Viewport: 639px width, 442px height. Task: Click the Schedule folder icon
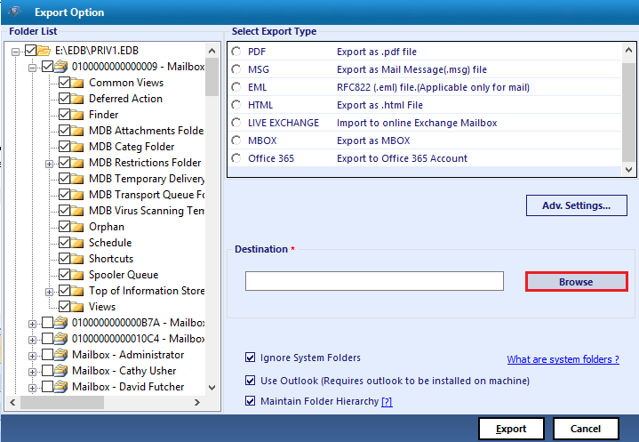[x=77, y=243]
